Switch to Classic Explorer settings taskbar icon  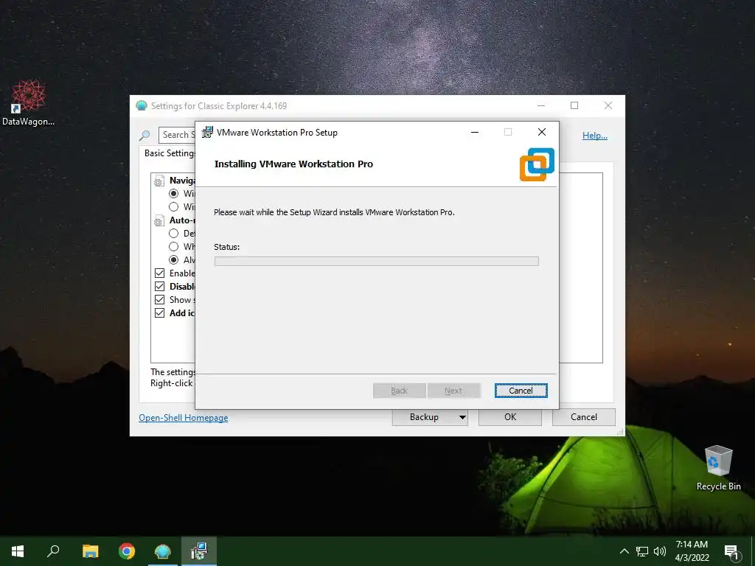163,551
